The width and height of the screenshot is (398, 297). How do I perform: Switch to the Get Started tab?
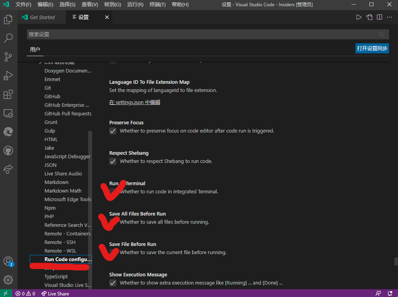(42, 17)
